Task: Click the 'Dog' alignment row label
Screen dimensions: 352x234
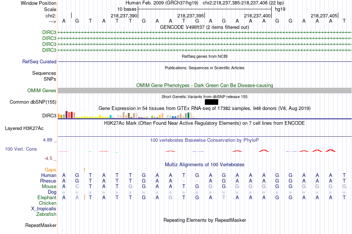Action: pos(52,192)
